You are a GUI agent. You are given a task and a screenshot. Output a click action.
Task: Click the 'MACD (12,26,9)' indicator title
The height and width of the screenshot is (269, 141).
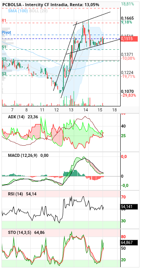[23, 156]
